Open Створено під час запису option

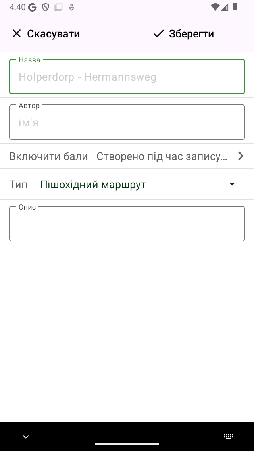click(162, 156)
